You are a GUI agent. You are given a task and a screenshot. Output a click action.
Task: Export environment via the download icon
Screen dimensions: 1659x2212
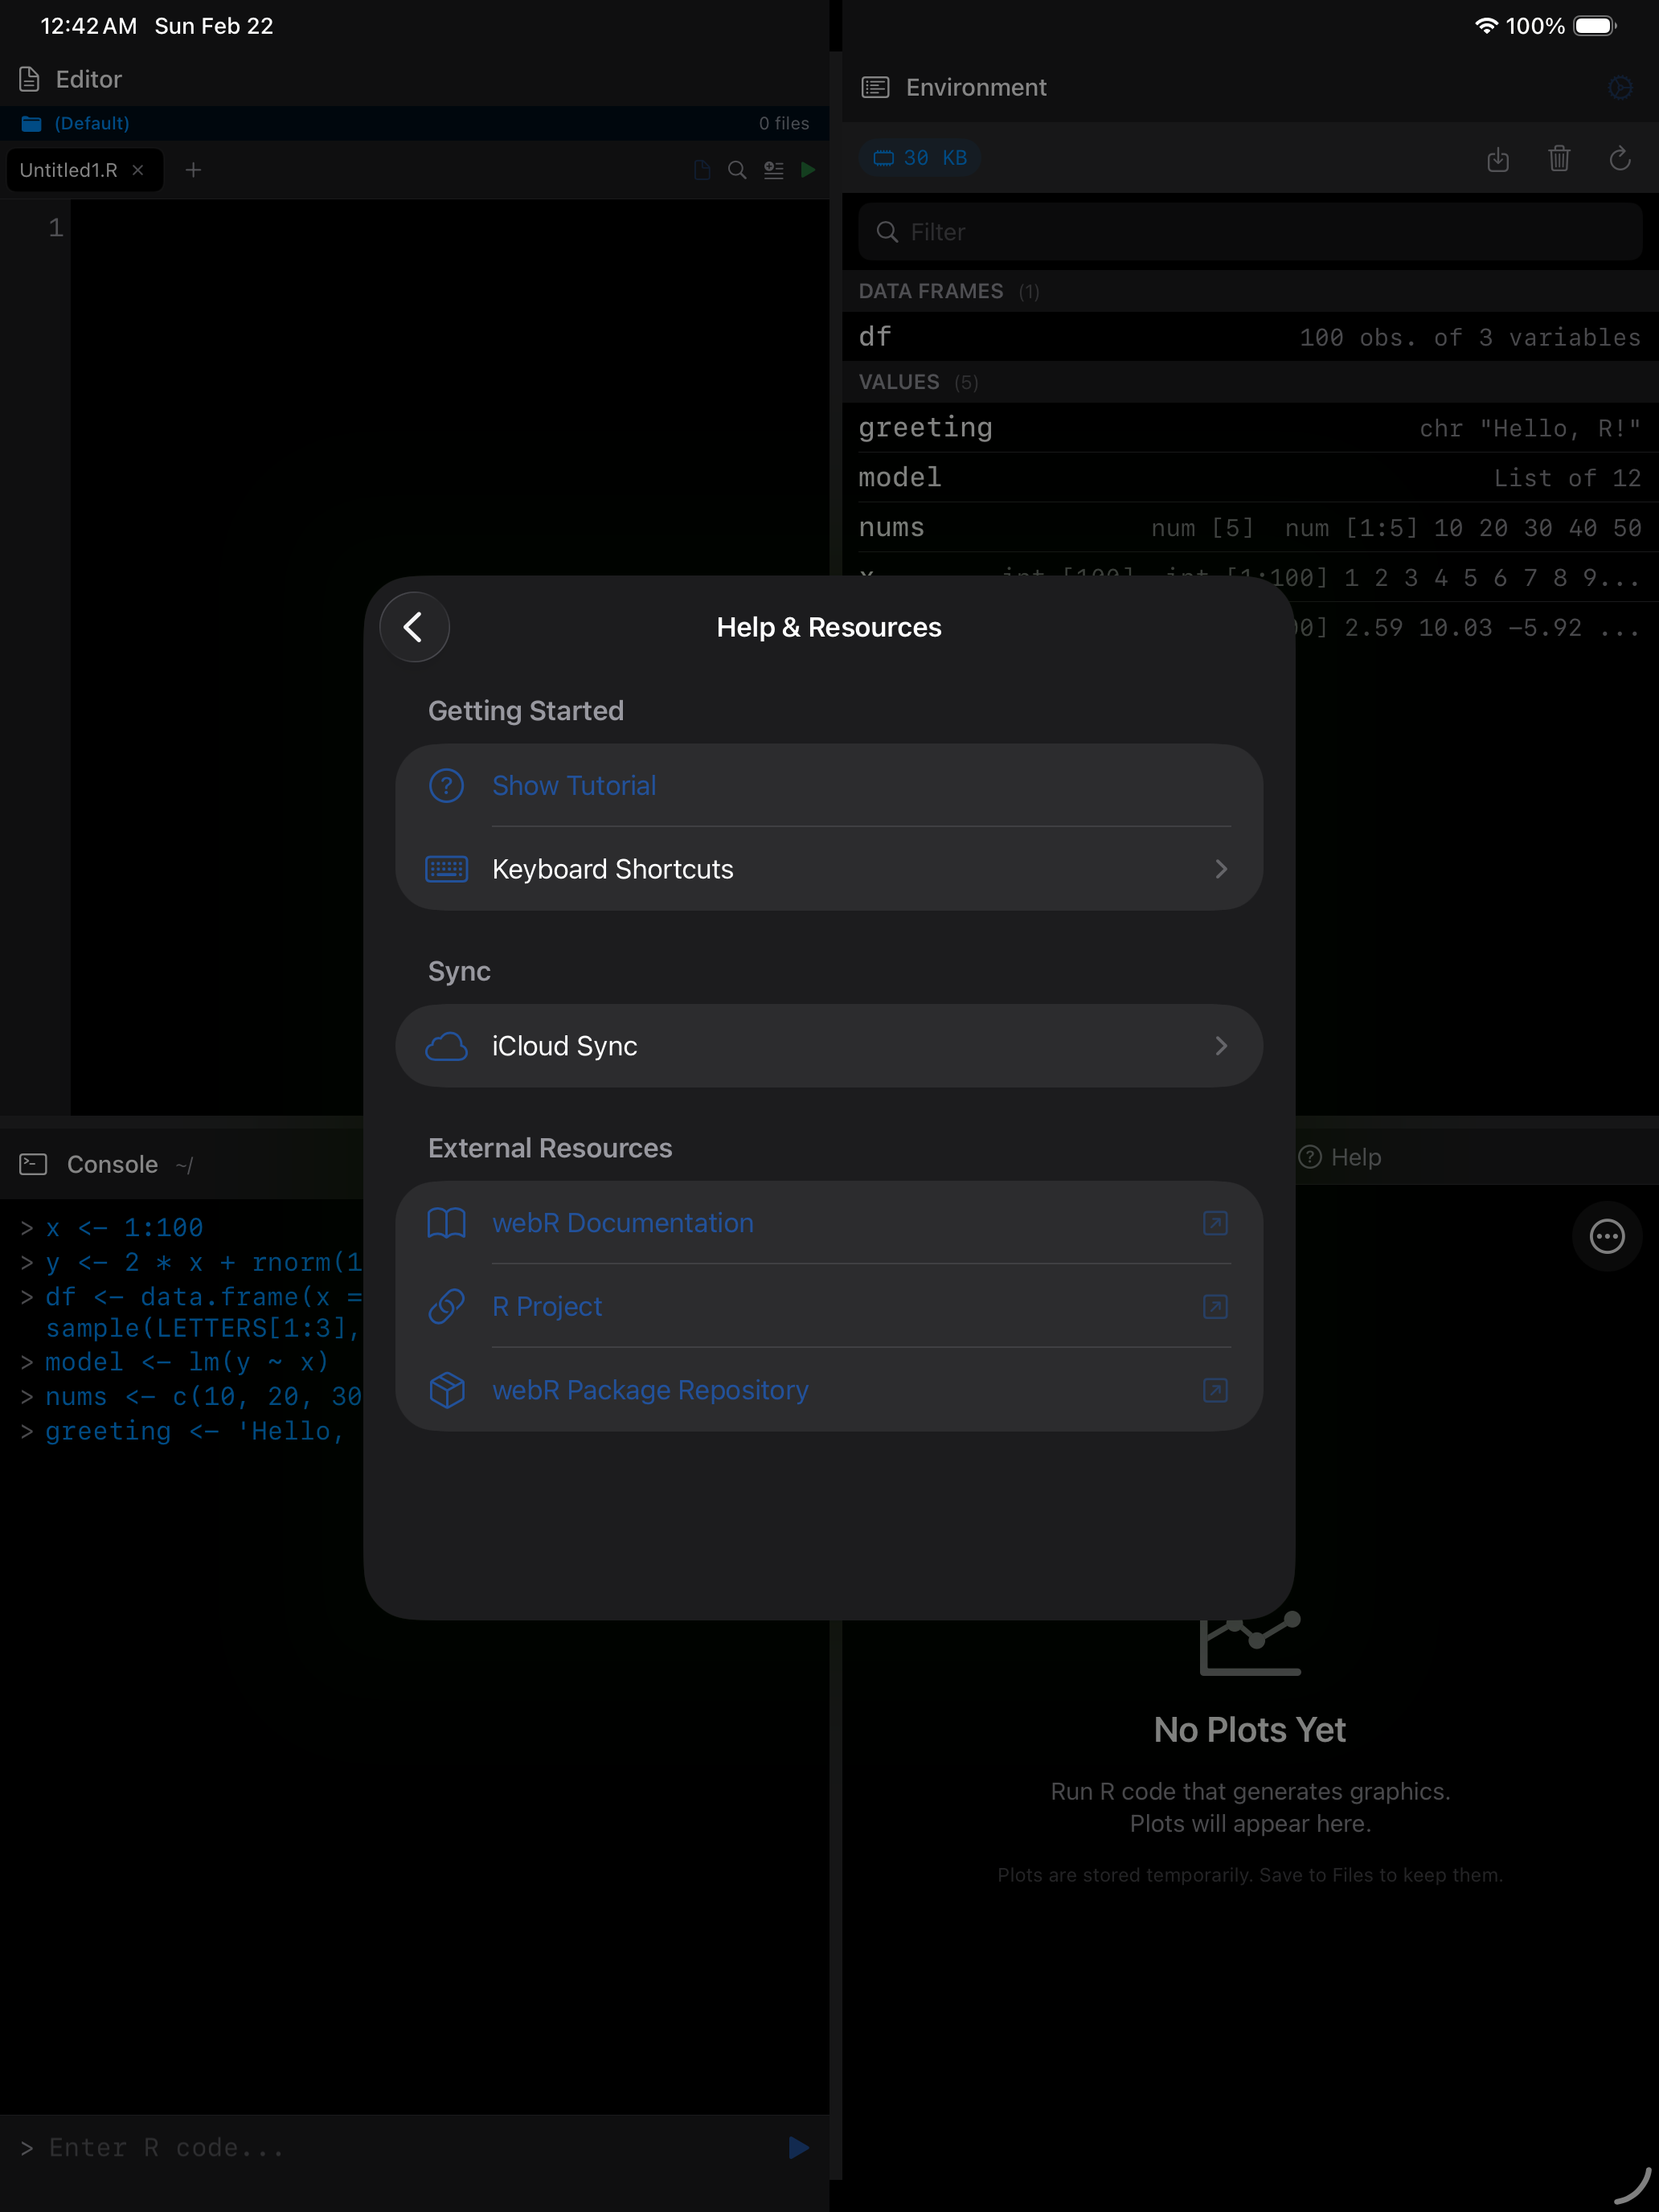[x=1498, y=159]
